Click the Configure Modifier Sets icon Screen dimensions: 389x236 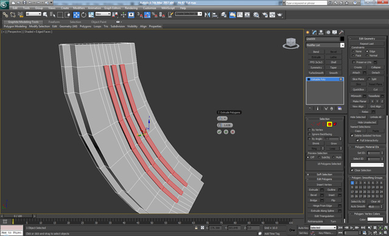(340, 109)
